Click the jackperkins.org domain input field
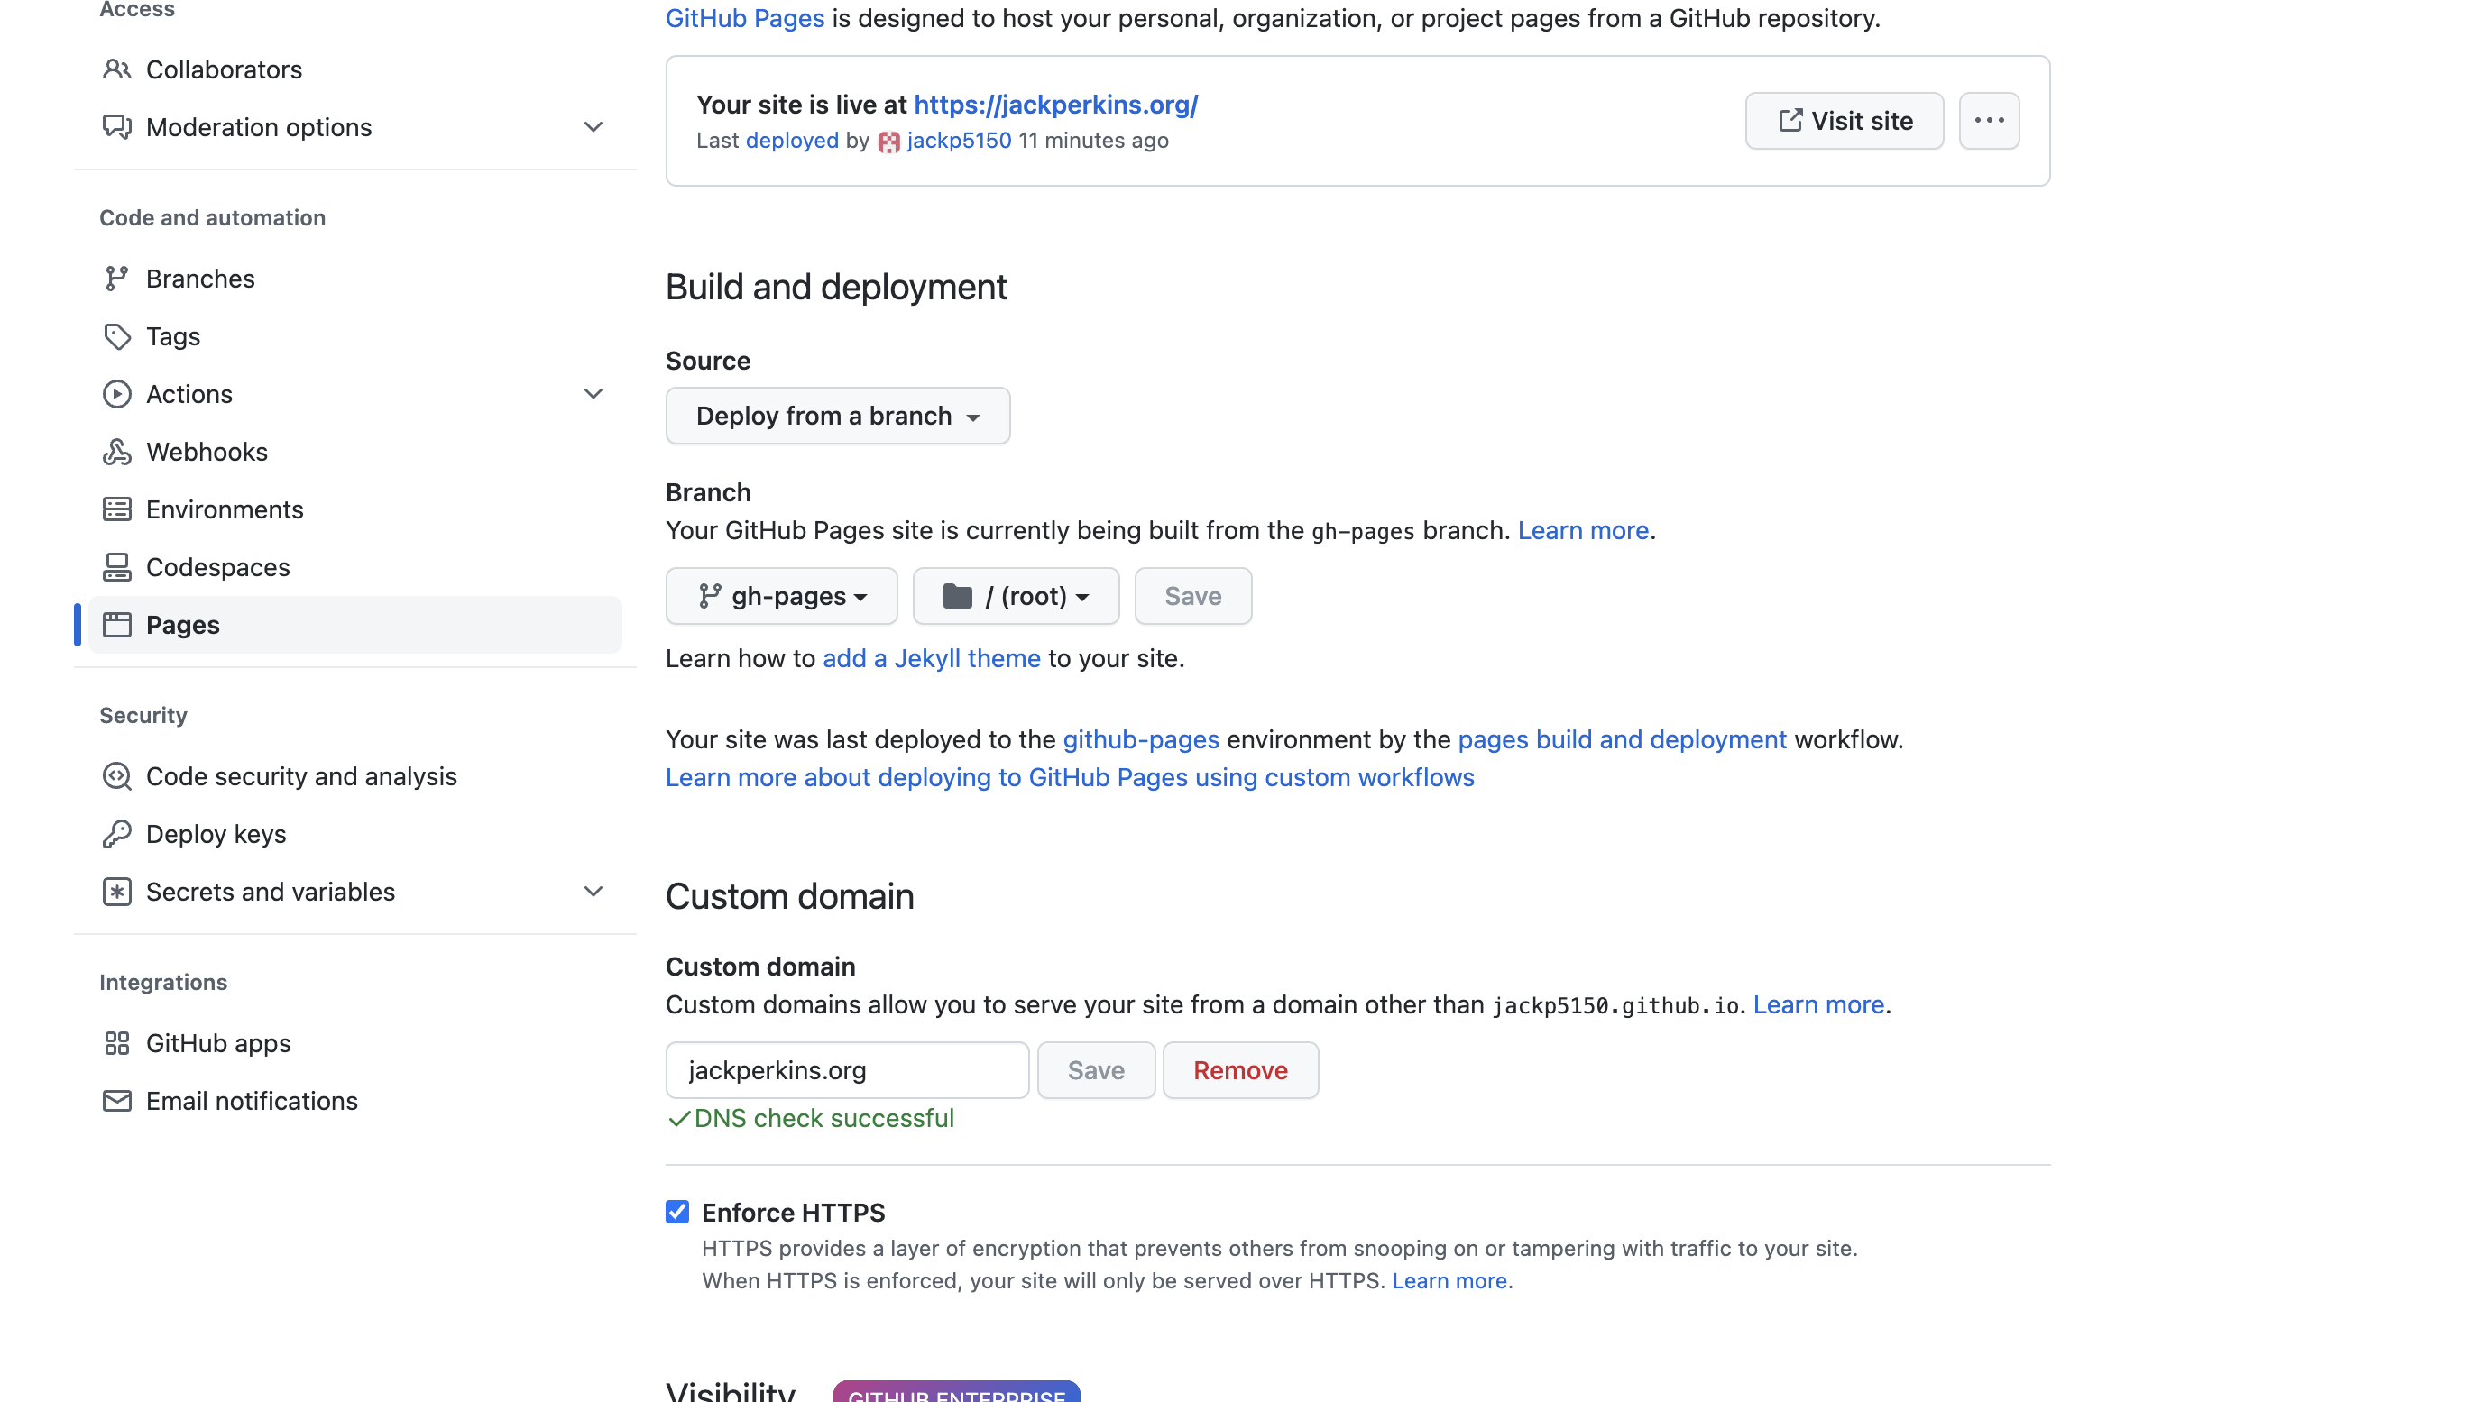This screenshot has height=1402, width=2484. pyautogui.click(x=847, y=1069)
